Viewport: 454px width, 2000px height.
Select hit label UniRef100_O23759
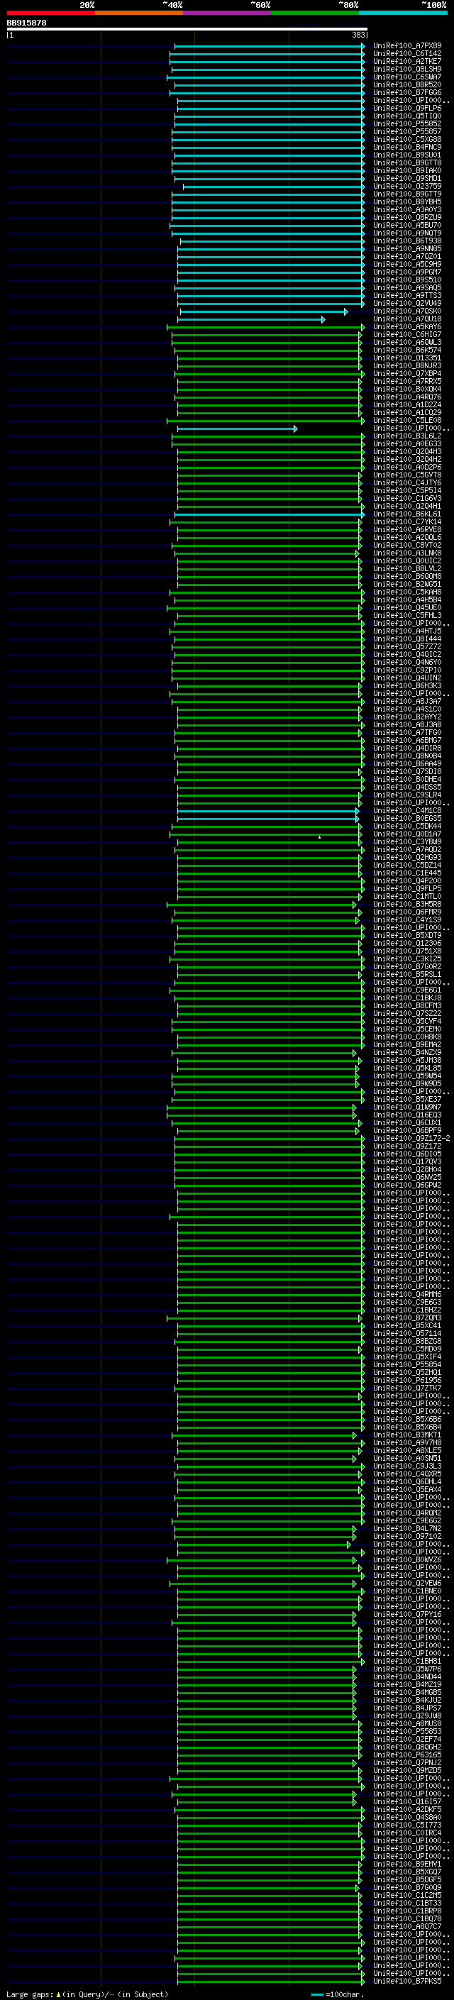pyautogui.click(x=407, y=187)
